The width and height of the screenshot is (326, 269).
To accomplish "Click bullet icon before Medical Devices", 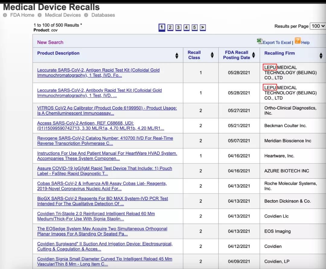I will click(x=40, y=15).
